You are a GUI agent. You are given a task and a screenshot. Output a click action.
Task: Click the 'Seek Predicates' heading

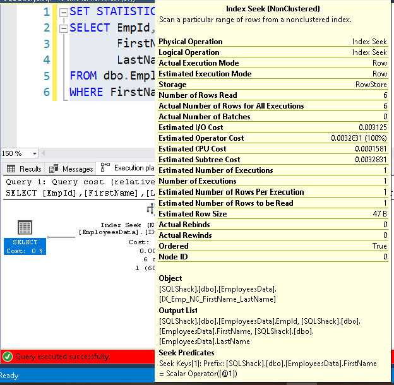pyautogui.click(x=186, y=353)
